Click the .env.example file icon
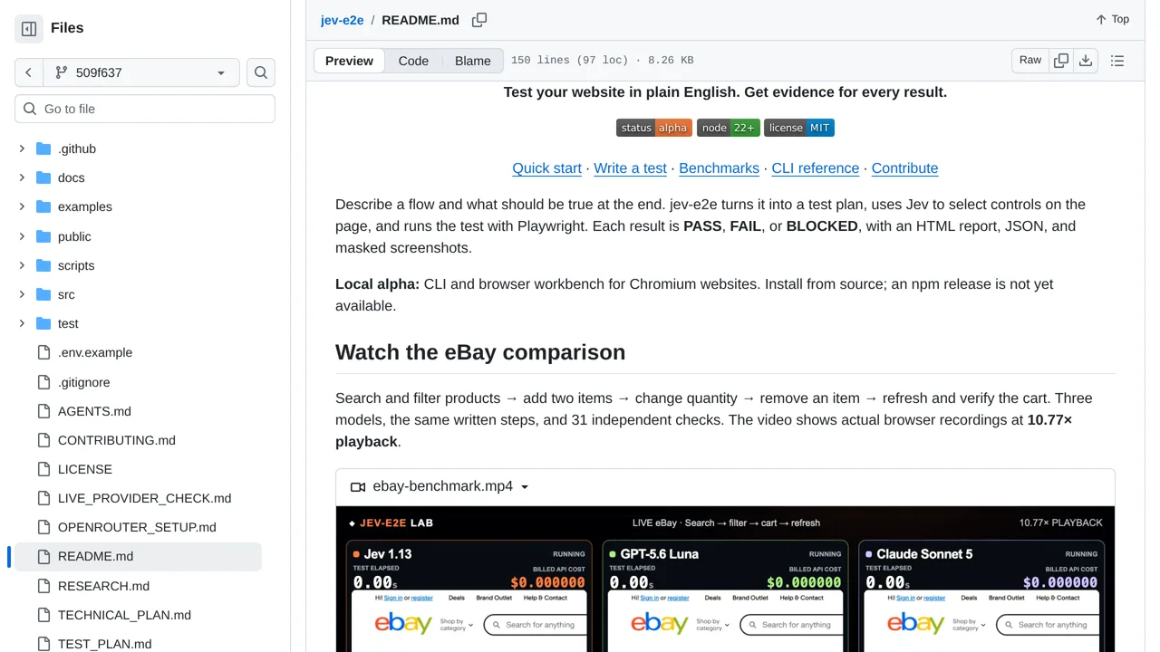The image size is (1160, 652). [43, 352]
